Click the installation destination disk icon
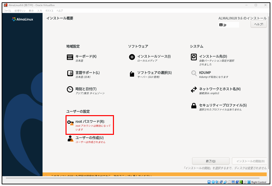 click(194, 57)
